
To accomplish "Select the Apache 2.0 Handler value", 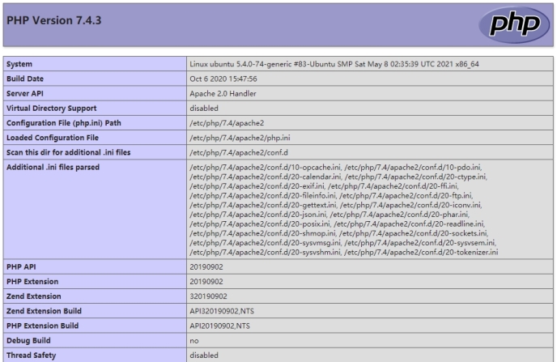I will click(x=223, y=93).
